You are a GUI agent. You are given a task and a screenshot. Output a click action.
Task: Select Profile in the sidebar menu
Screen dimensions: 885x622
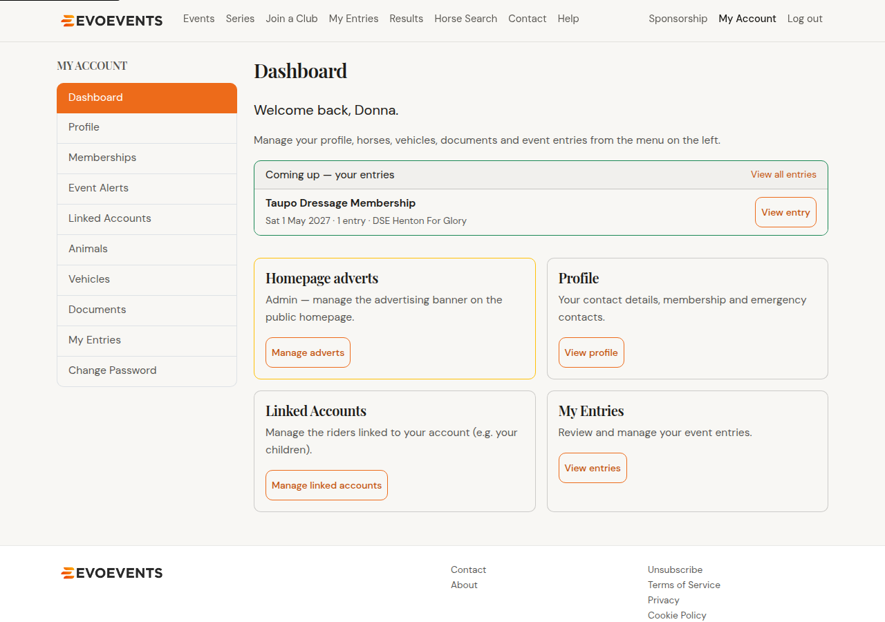click(x=147, y=127)
